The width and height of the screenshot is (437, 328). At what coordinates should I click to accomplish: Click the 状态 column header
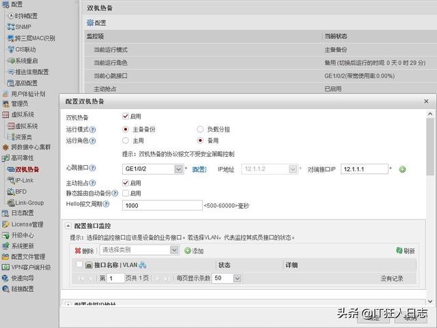(x=225, y=265)
